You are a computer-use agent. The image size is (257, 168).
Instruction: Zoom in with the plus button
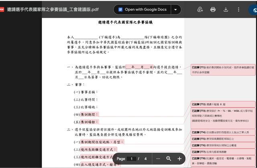click(x=179, y=159)
